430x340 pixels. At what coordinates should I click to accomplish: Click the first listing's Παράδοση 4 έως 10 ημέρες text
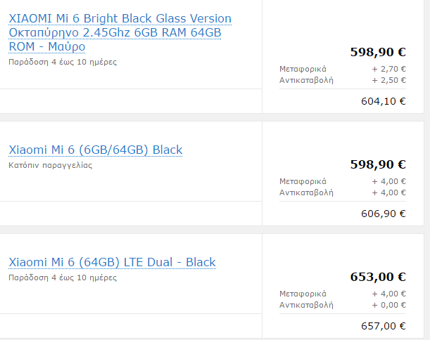63,62
